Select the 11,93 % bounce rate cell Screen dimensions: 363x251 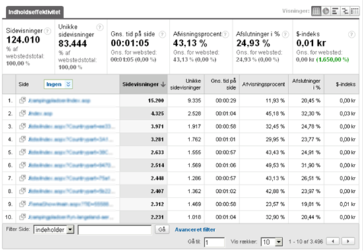275,100
